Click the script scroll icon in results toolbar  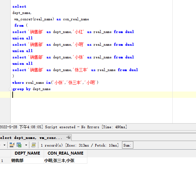click(33, 145)
